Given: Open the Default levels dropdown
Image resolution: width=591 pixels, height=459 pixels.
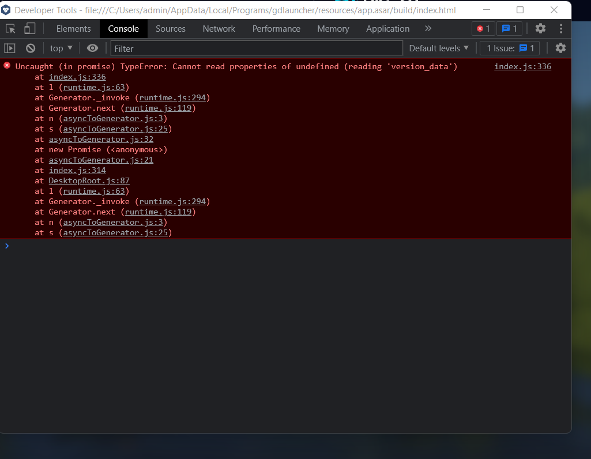Looking at the screenshot, I should (438, 48).
